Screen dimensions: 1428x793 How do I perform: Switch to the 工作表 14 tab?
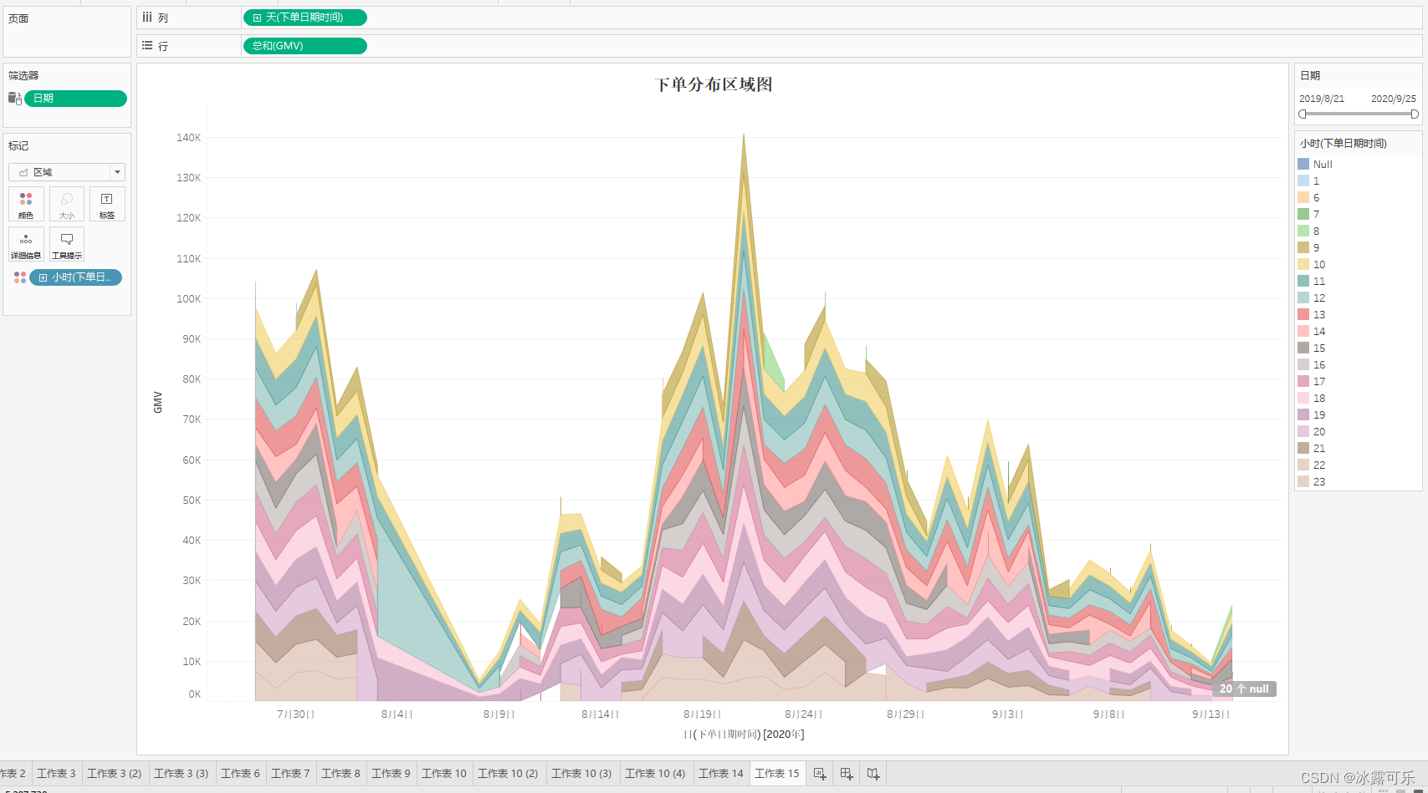coord(721,774)
